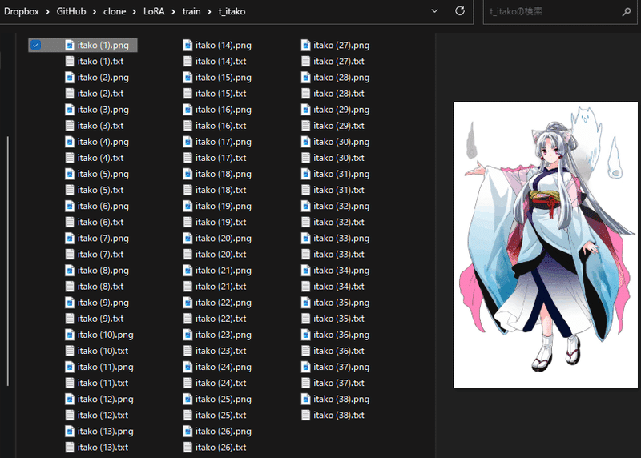Click the search magnifier icon
This screenshot has height=458, width=641.
(x=627, y=12)
